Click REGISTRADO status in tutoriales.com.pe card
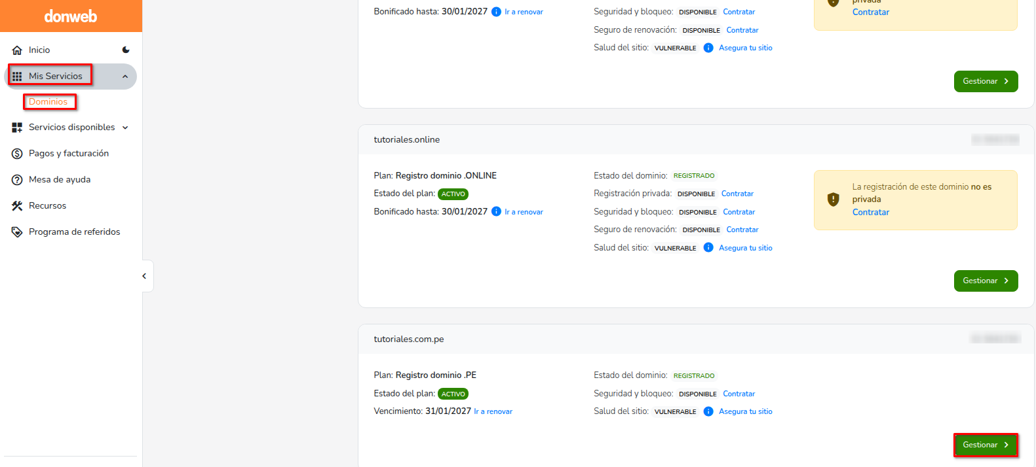 click(x=694, y=376)
